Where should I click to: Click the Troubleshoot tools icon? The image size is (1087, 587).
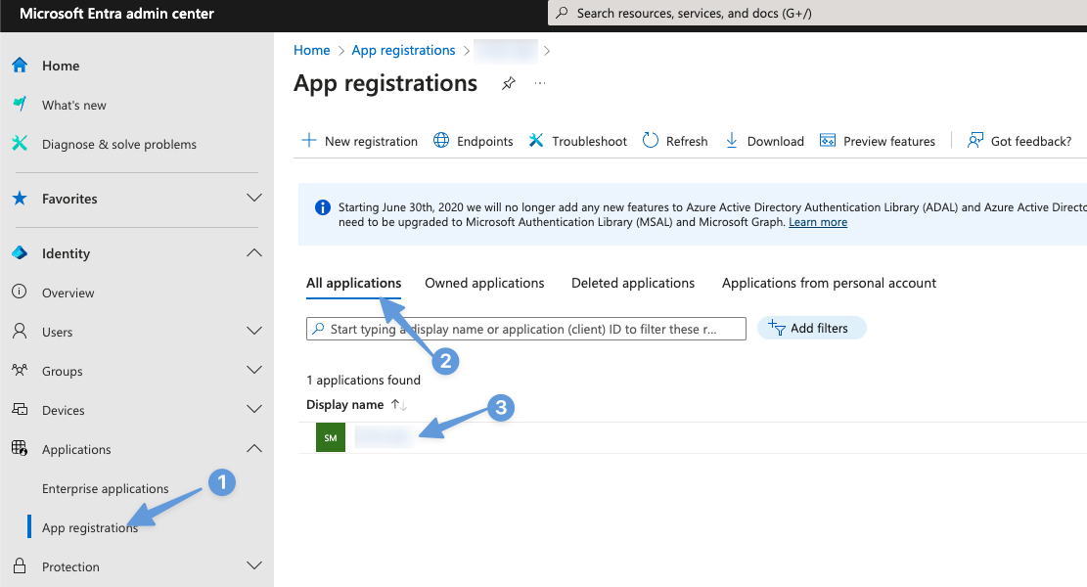[536, 141]
